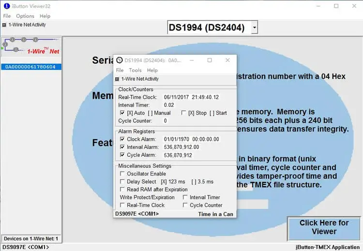This screenshot has height=251, width=363.
Task: Toggle the Auto/Manual interval checkbox
Action: tap(122, 113)
